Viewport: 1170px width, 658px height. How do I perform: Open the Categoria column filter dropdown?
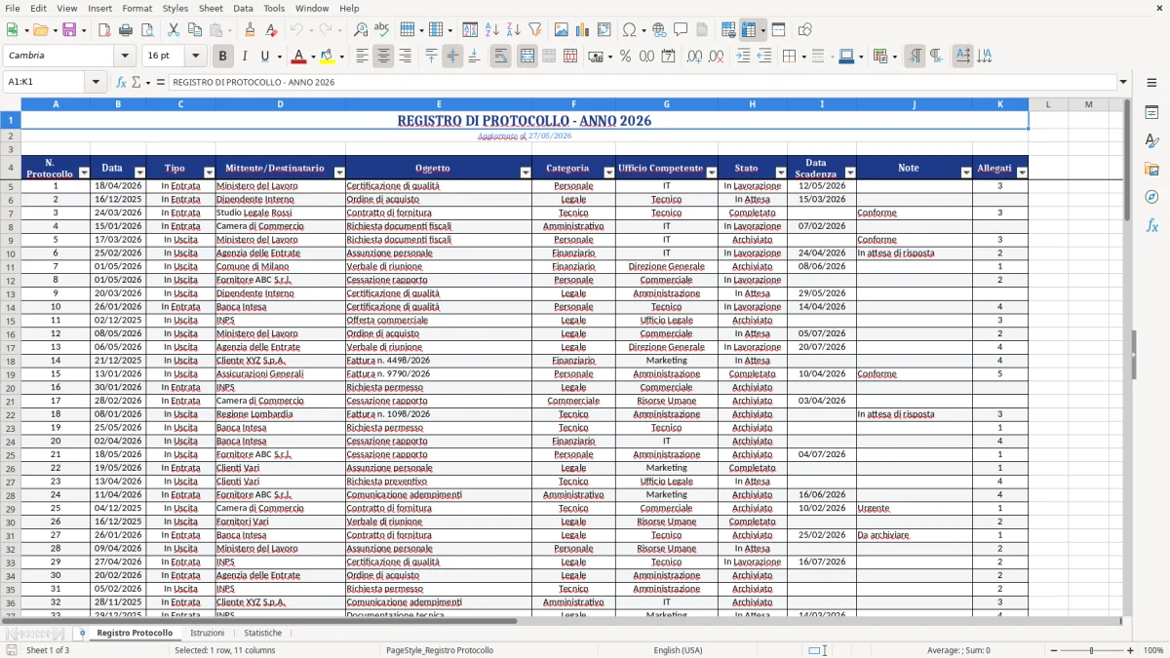click(x=608, y=173)
